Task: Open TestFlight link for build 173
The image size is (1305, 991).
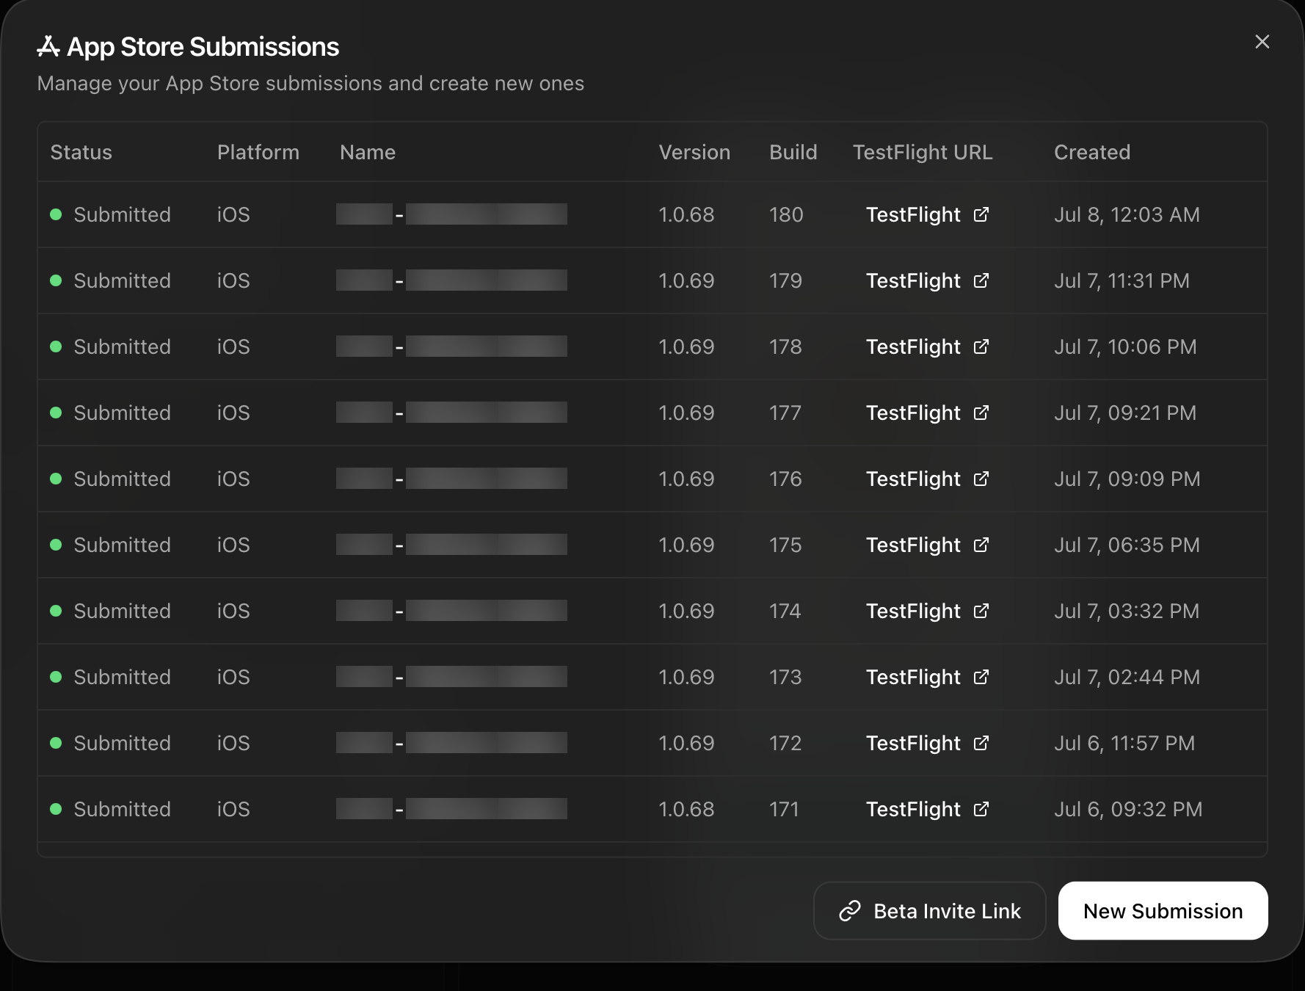Action: [x=928, y=677]
